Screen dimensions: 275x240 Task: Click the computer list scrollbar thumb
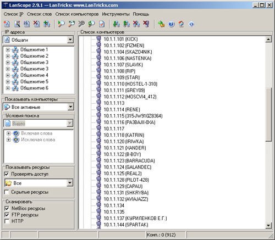(x=268, y=114)
